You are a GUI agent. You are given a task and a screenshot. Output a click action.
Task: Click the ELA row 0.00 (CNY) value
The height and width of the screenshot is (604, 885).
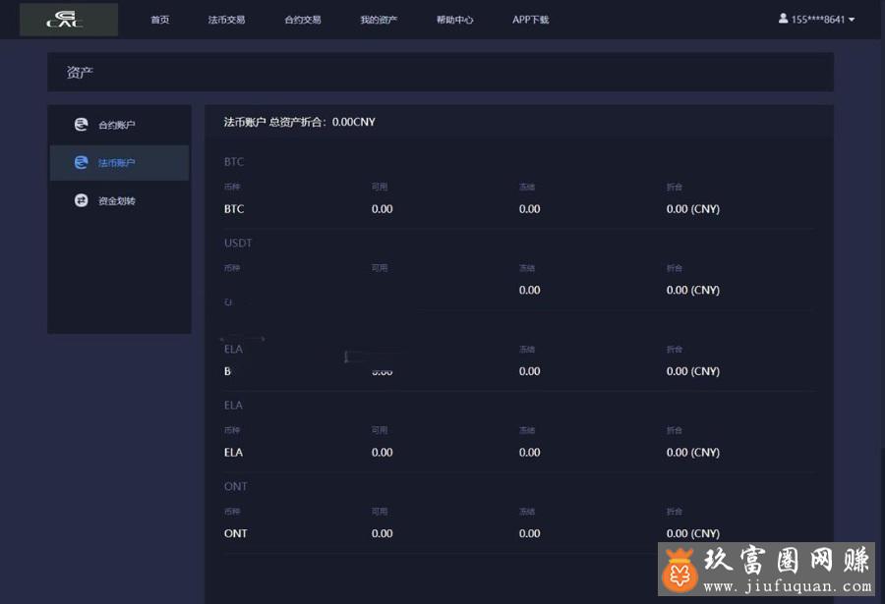[693, 453]
